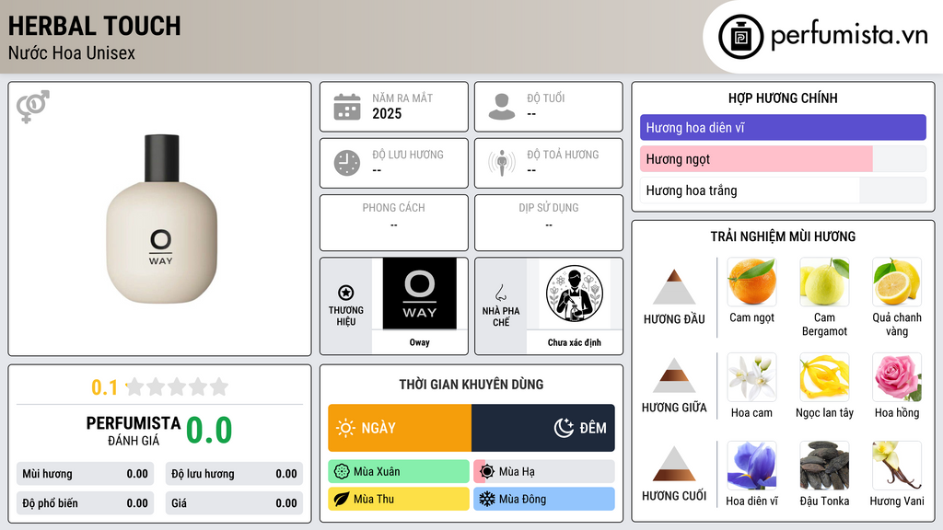Open the Cam ngọt orange note image
Screen dimensions: 943x530
[x=751, y=282]
